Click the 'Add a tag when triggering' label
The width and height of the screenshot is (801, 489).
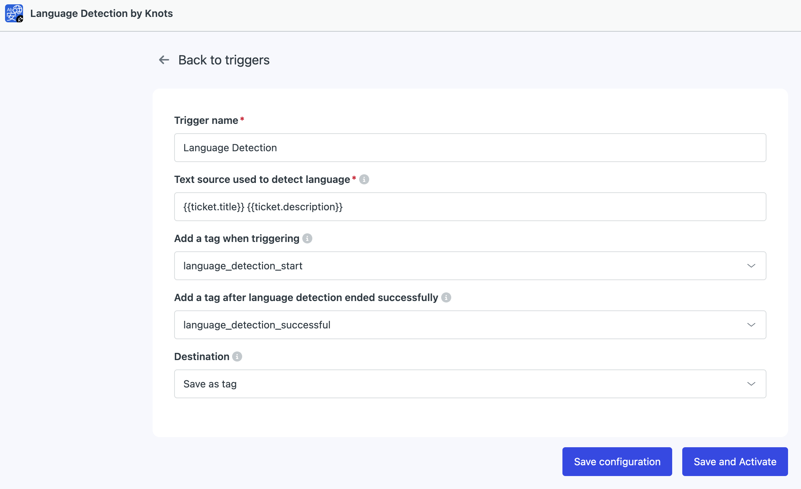click(x=237, y=238)
